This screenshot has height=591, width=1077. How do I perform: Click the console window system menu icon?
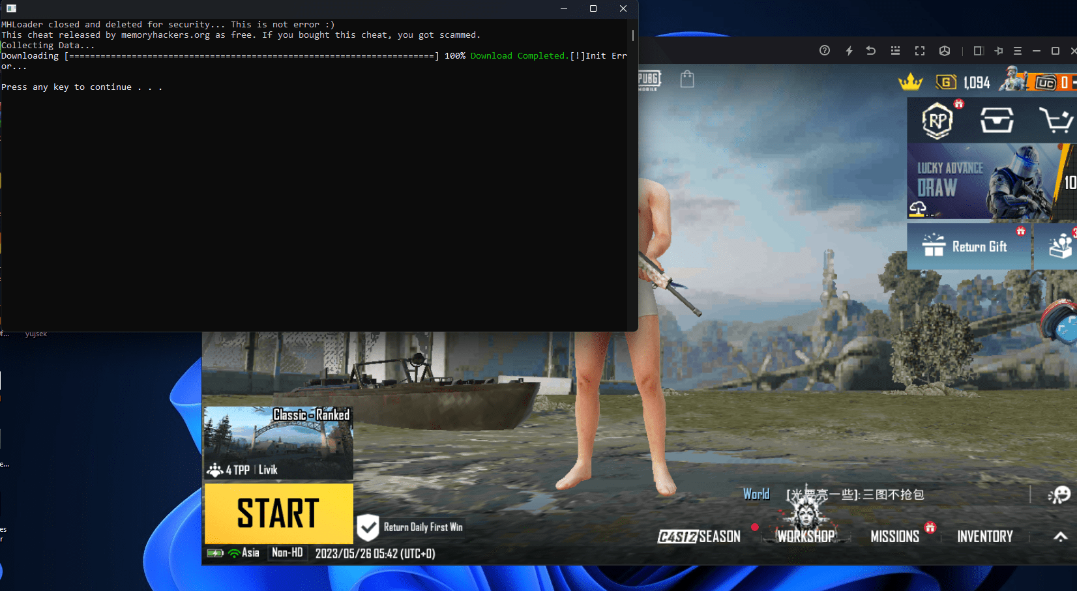11,8
